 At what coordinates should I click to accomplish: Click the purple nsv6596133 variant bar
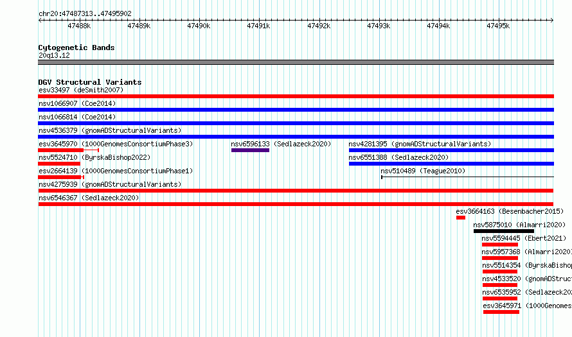tap(250, 150)
